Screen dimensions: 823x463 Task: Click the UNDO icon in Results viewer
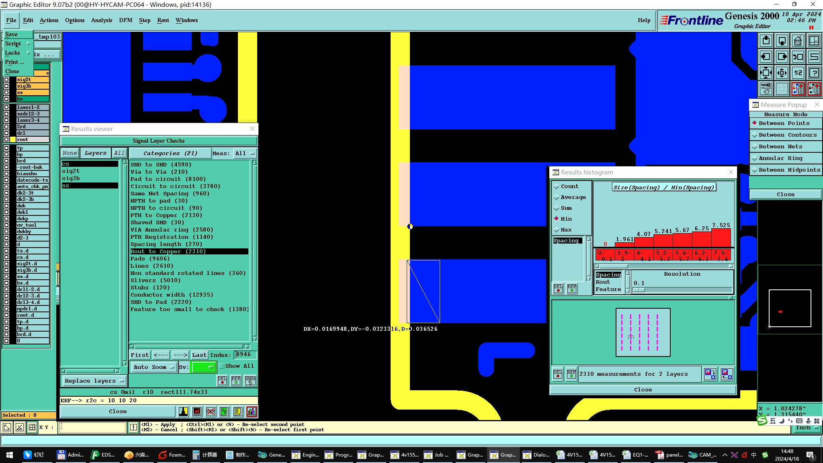pyautogui.click(x=250, y=380)
